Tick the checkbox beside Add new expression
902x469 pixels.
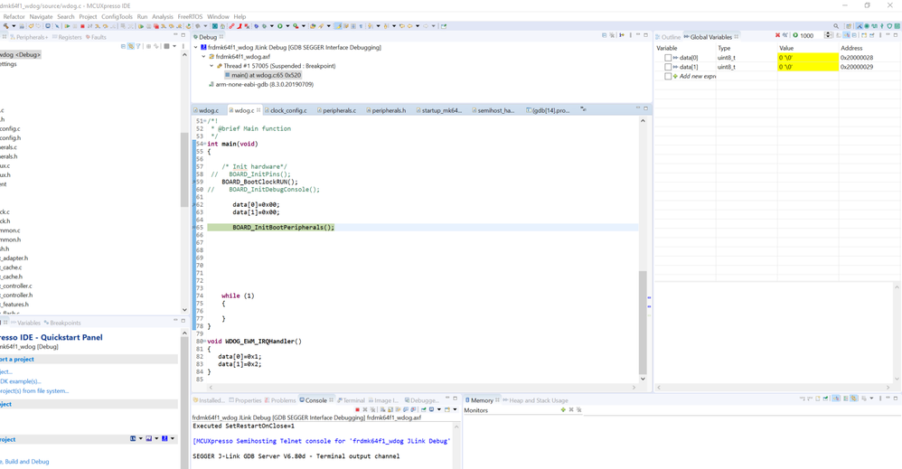pyautogui.click(x=667, y=76)
